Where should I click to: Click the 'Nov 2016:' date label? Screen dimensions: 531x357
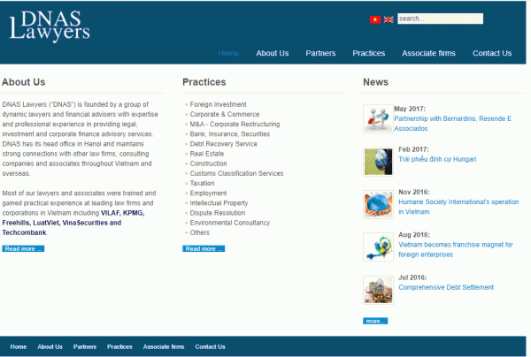[414, 192]
